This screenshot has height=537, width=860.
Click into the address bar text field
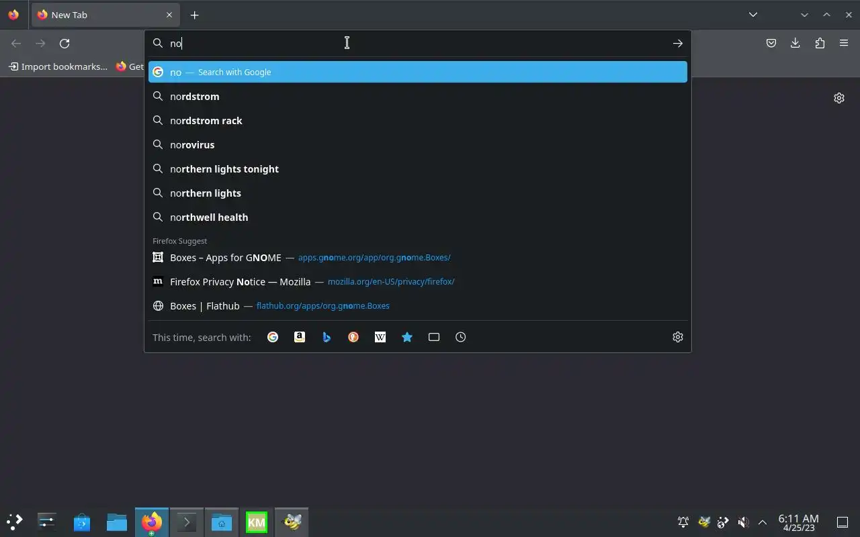click(x=417, y=44)
